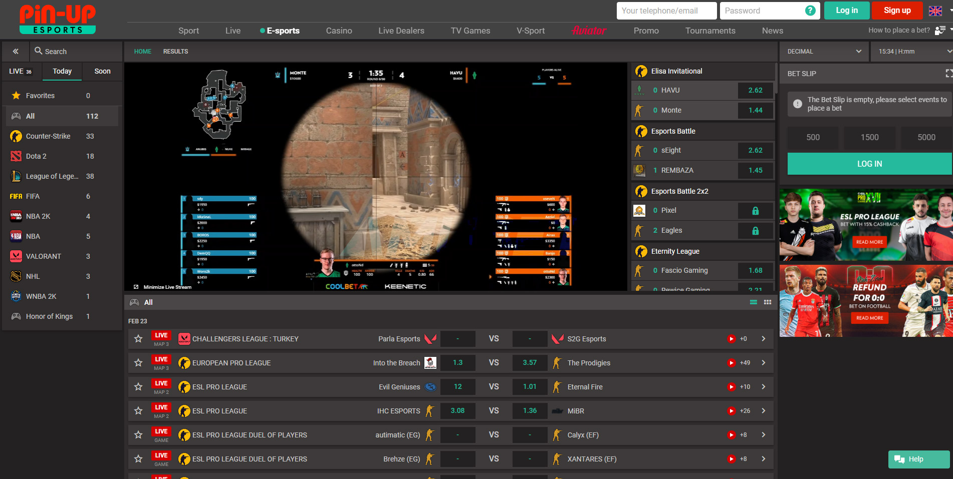Favorite the European Pro League match star
953x479 pixels.
point(138,363)
